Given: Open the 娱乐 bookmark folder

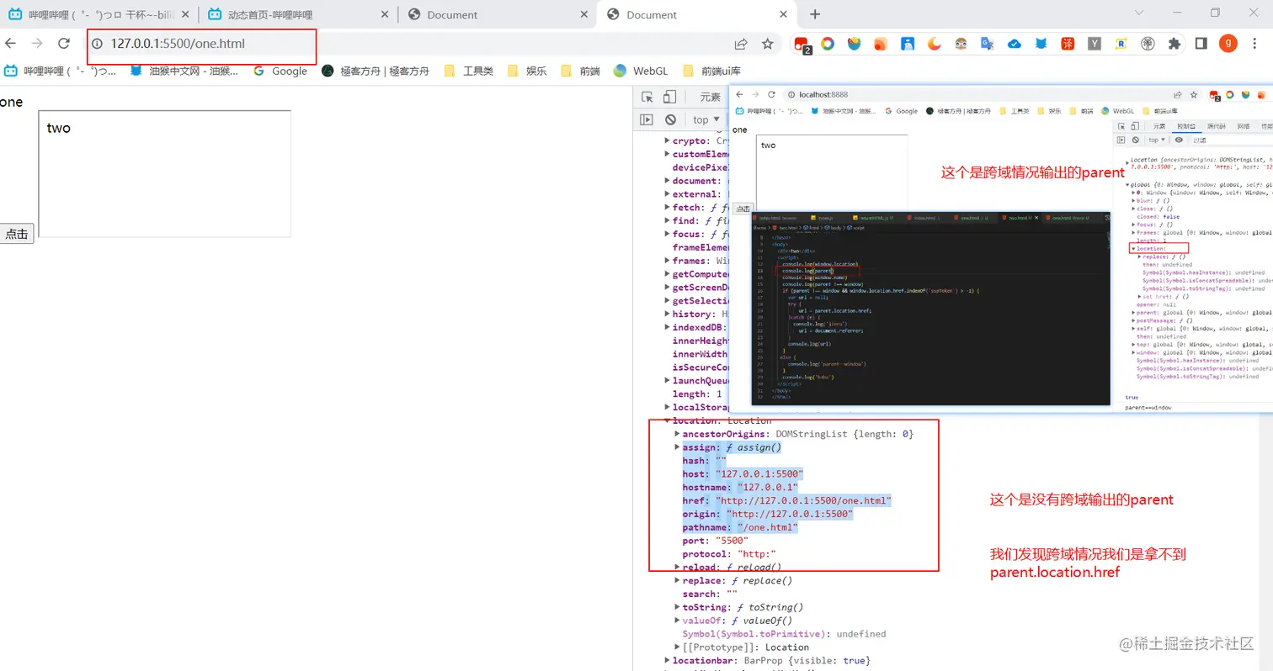Looking at the screenshot, I should 526,71.
